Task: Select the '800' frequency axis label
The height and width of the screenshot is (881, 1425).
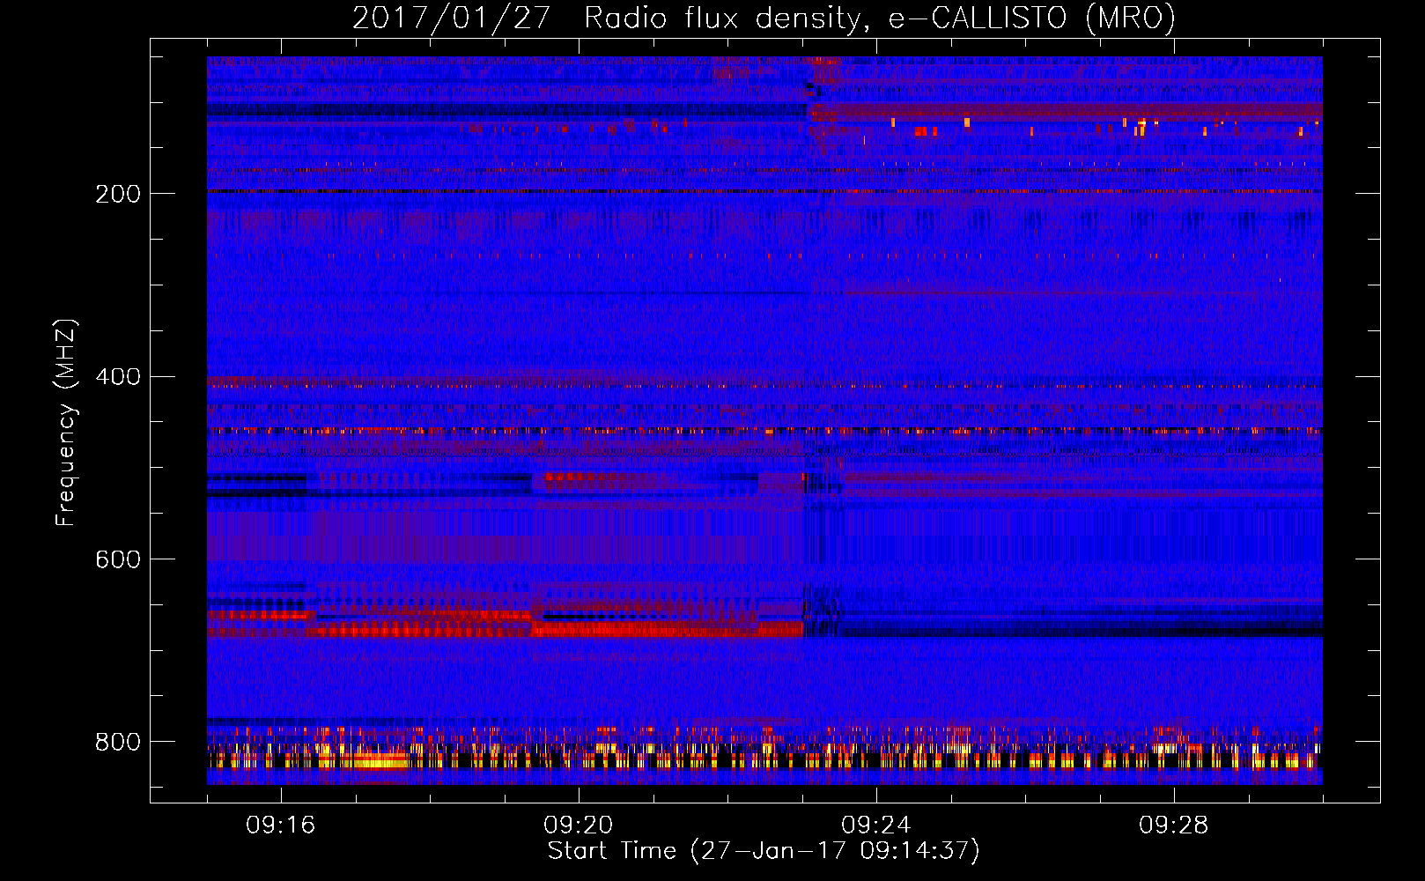Action: (x=118, y=743)
